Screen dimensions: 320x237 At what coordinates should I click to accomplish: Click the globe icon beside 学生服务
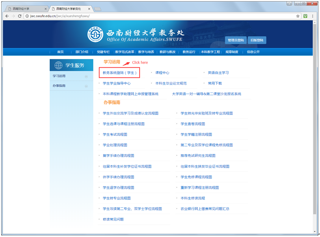[x=58, y=65]
